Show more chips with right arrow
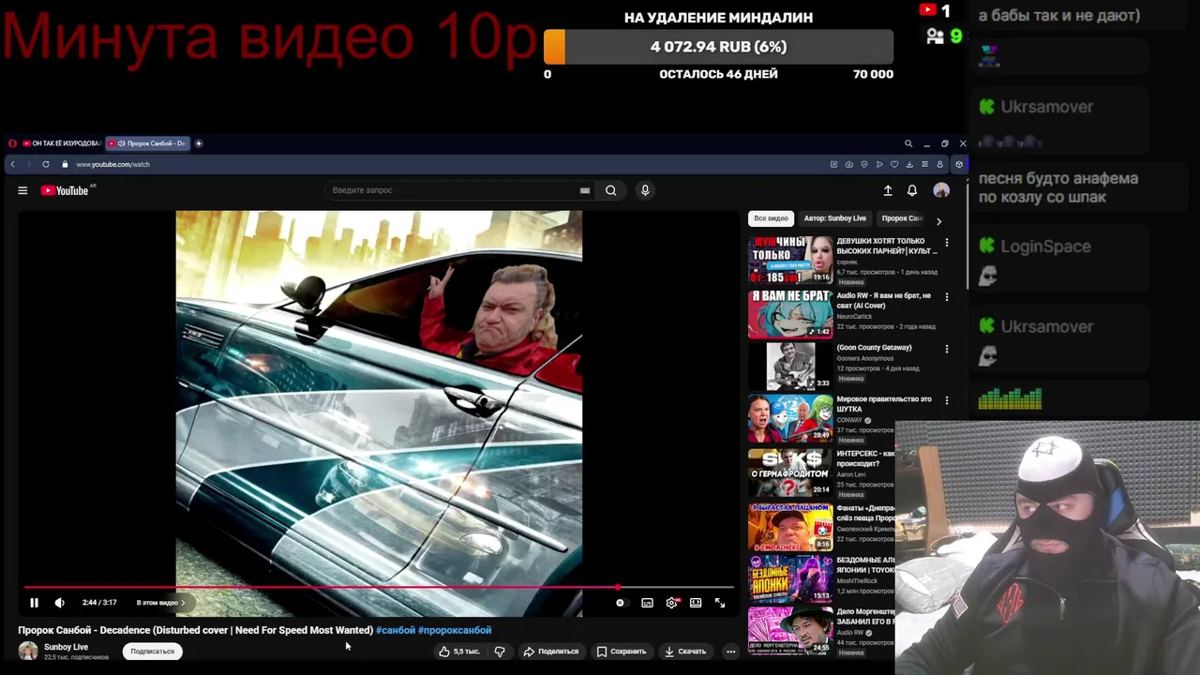1200x675 pixels. coord(938,221)
